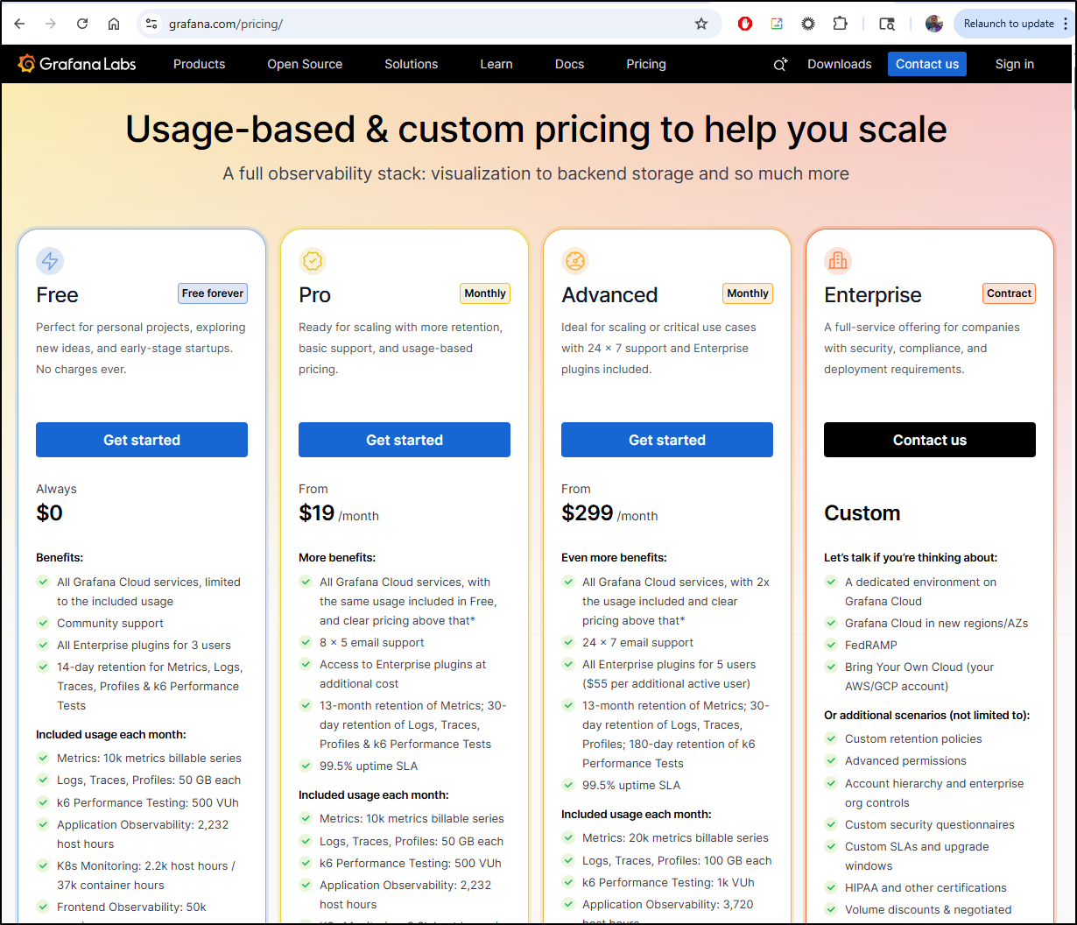Click check icon beside 24 × 7 email support
Viewport: 1077px width, 925px height.
[567, 642]
